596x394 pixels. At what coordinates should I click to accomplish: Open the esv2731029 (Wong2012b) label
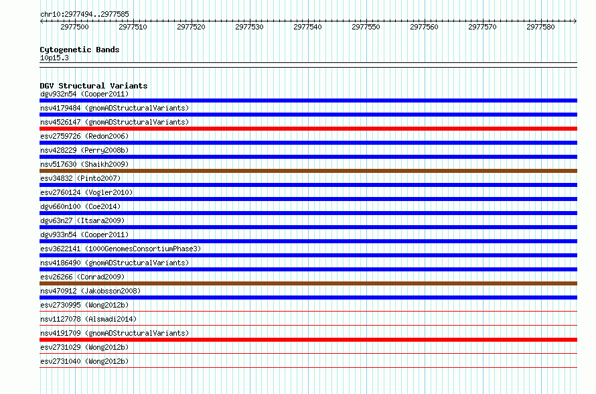(84, 347)
